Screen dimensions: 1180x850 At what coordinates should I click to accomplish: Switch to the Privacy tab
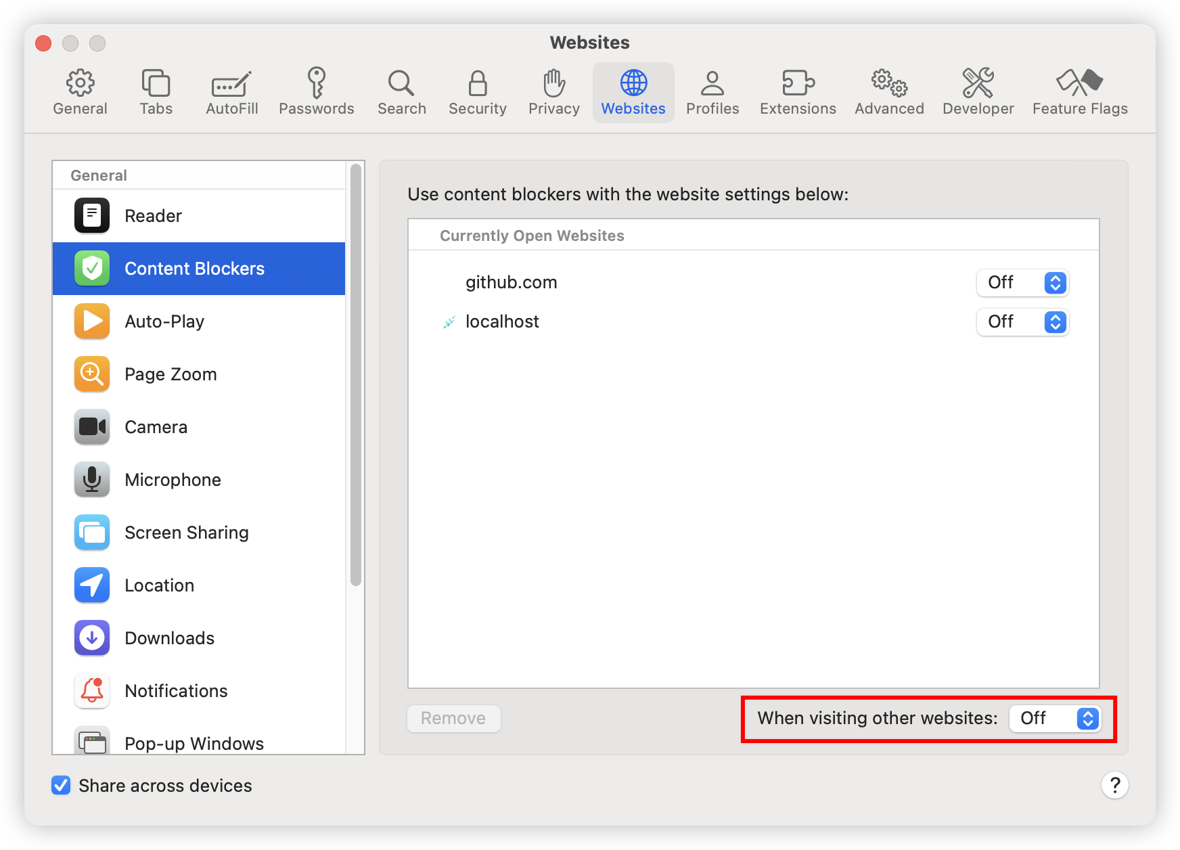[553, 93]
